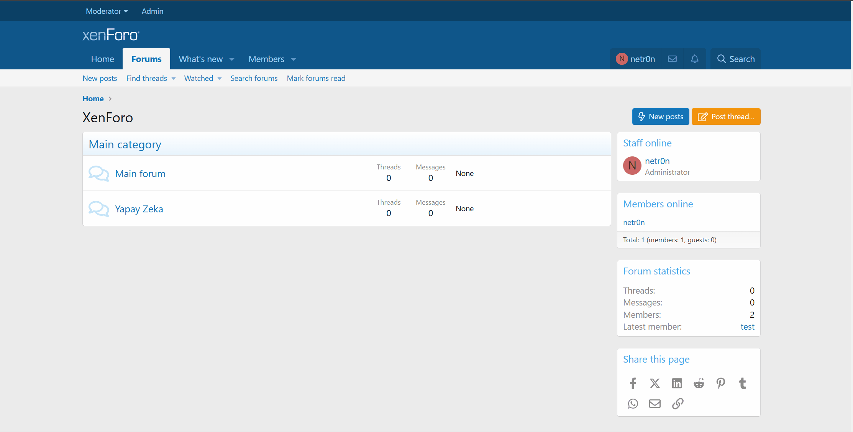Screen dimensions: 853x432
Task: Click New posts in the sub-navigation
Action: pyautogui.click(x=100, y=78)
